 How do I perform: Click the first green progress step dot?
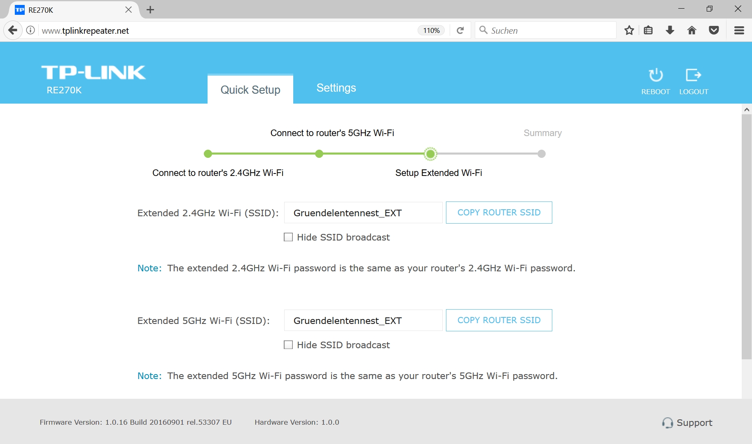[208, 154]
